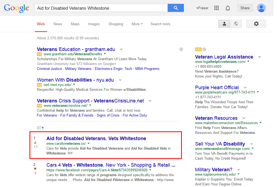Open dropdown beside Veteran Resources title
This screenshot has width=279, height=187.
(244, 118)
